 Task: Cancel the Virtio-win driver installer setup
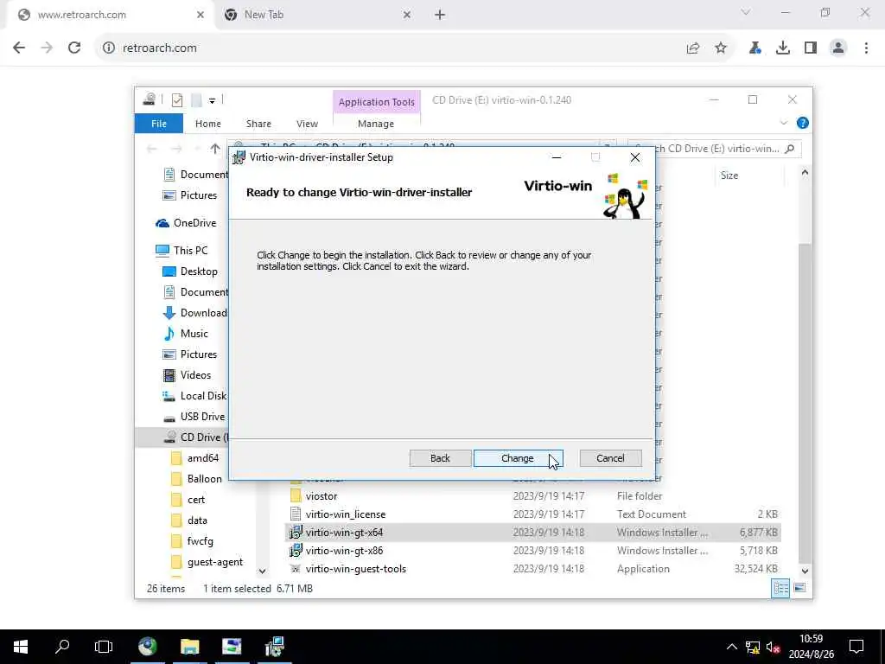pos(610,458)
